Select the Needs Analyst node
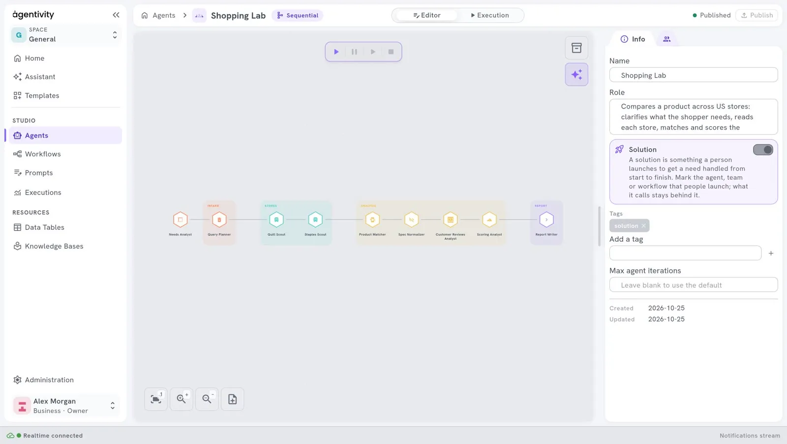Image resolution: width=787 pixels, height=444 pixels. [181, 220]
